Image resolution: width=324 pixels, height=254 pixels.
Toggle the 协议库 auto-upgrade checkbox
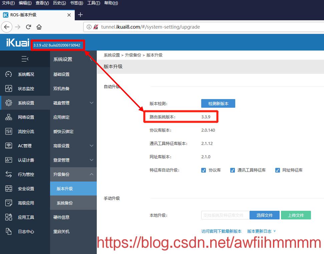[x=204, y=170]
